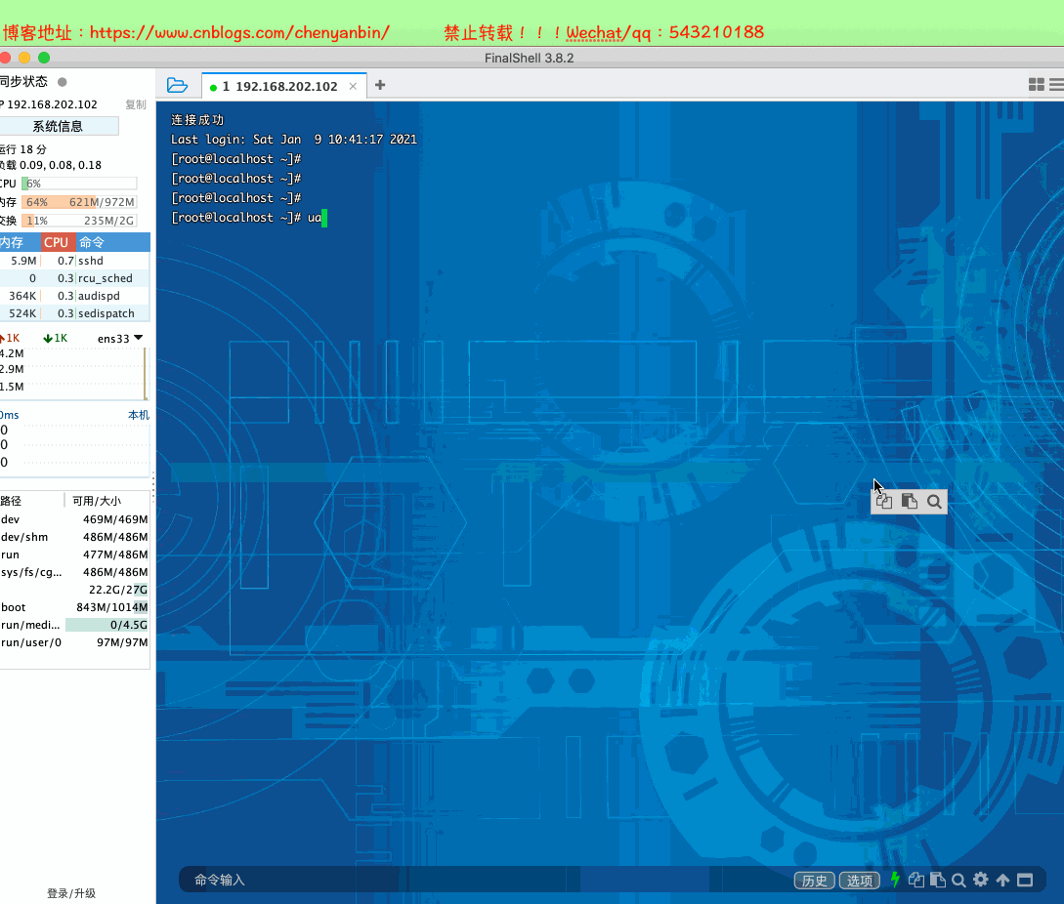Click the 可用/大小 available size column header

coord(97,501)
